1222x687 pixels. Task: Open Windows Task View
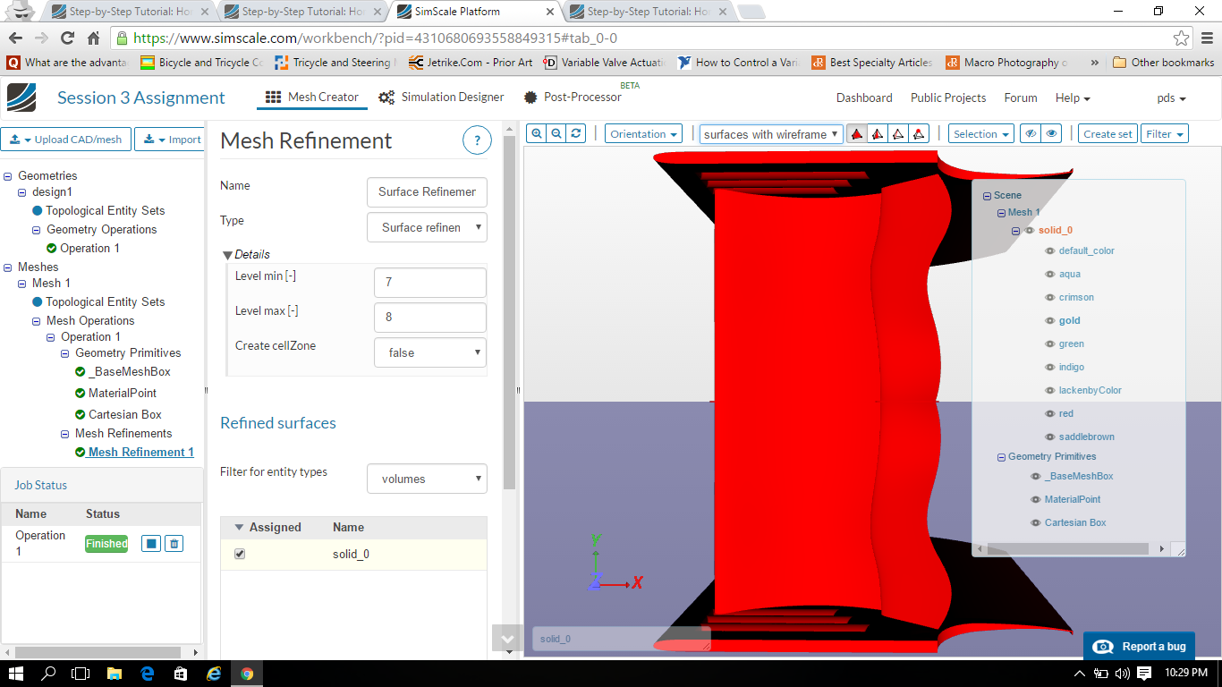click(x=81, y=674)
